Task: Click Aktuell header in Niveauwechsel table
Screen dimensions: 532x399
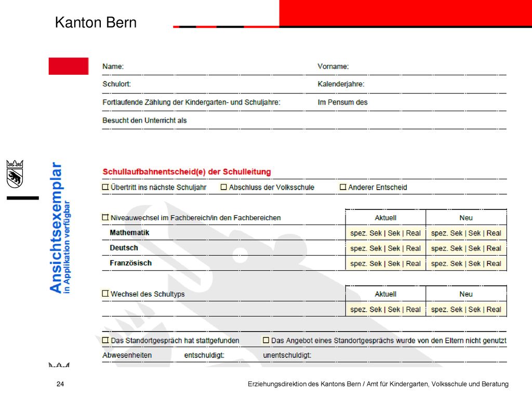Action: (385, 218)
